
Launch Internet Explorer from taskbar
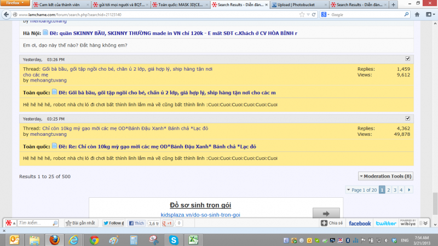point(74,239)
